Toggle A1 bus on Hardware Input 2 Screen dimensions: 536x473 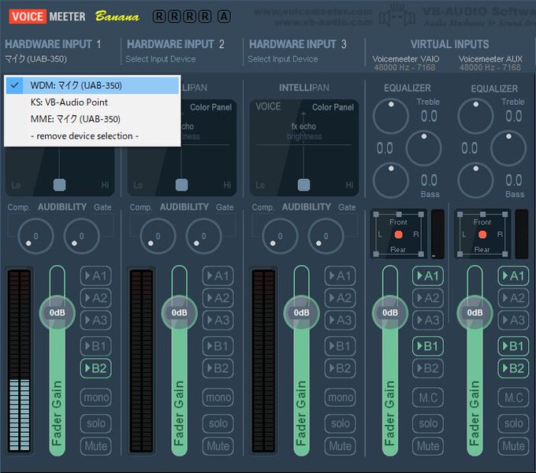[218, 276]
